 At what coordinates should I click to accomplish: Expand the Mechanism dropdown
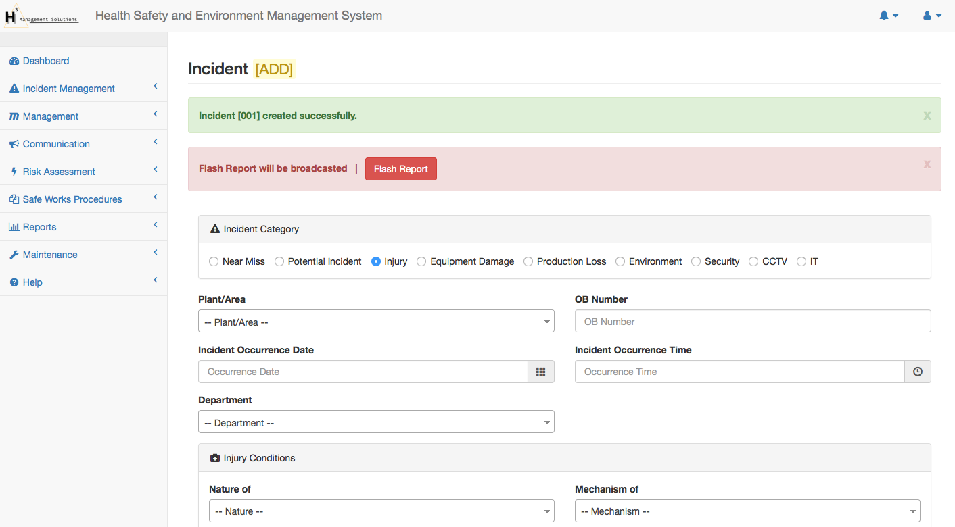(x=747, y=511)
